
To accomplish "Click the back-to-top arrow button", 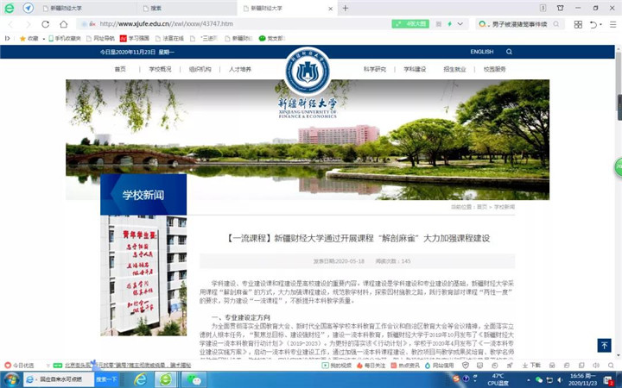I will click(x=604, y=345).
